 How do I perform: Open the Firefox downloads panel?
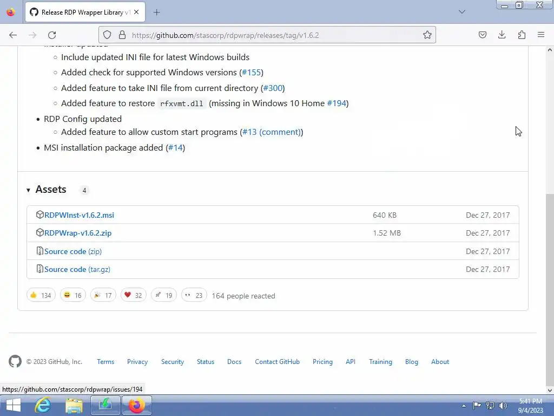(502, 35)
